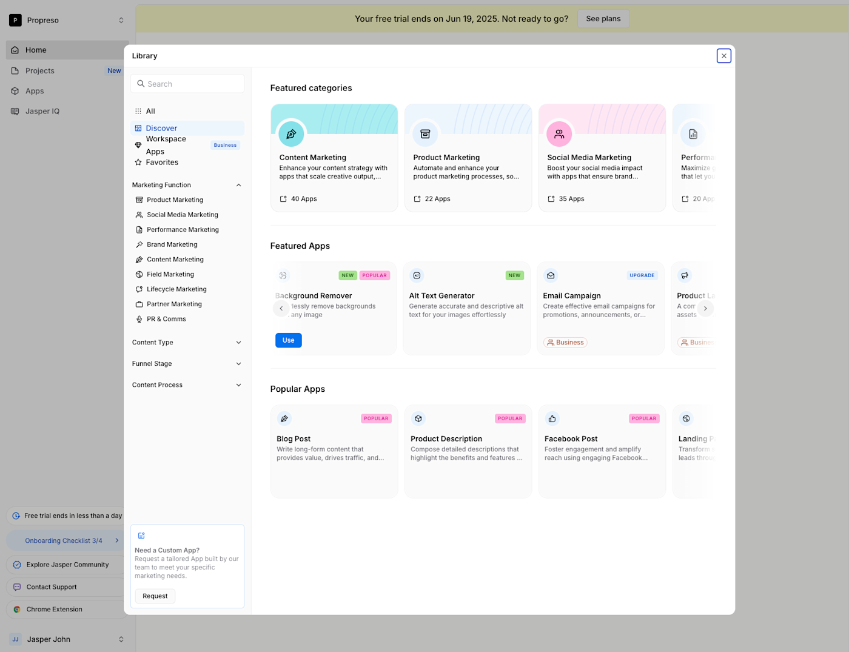Screen dimensions: 849x652
Task: Click the POPULAR badge on Blog Post
Action: pos(376,418)
